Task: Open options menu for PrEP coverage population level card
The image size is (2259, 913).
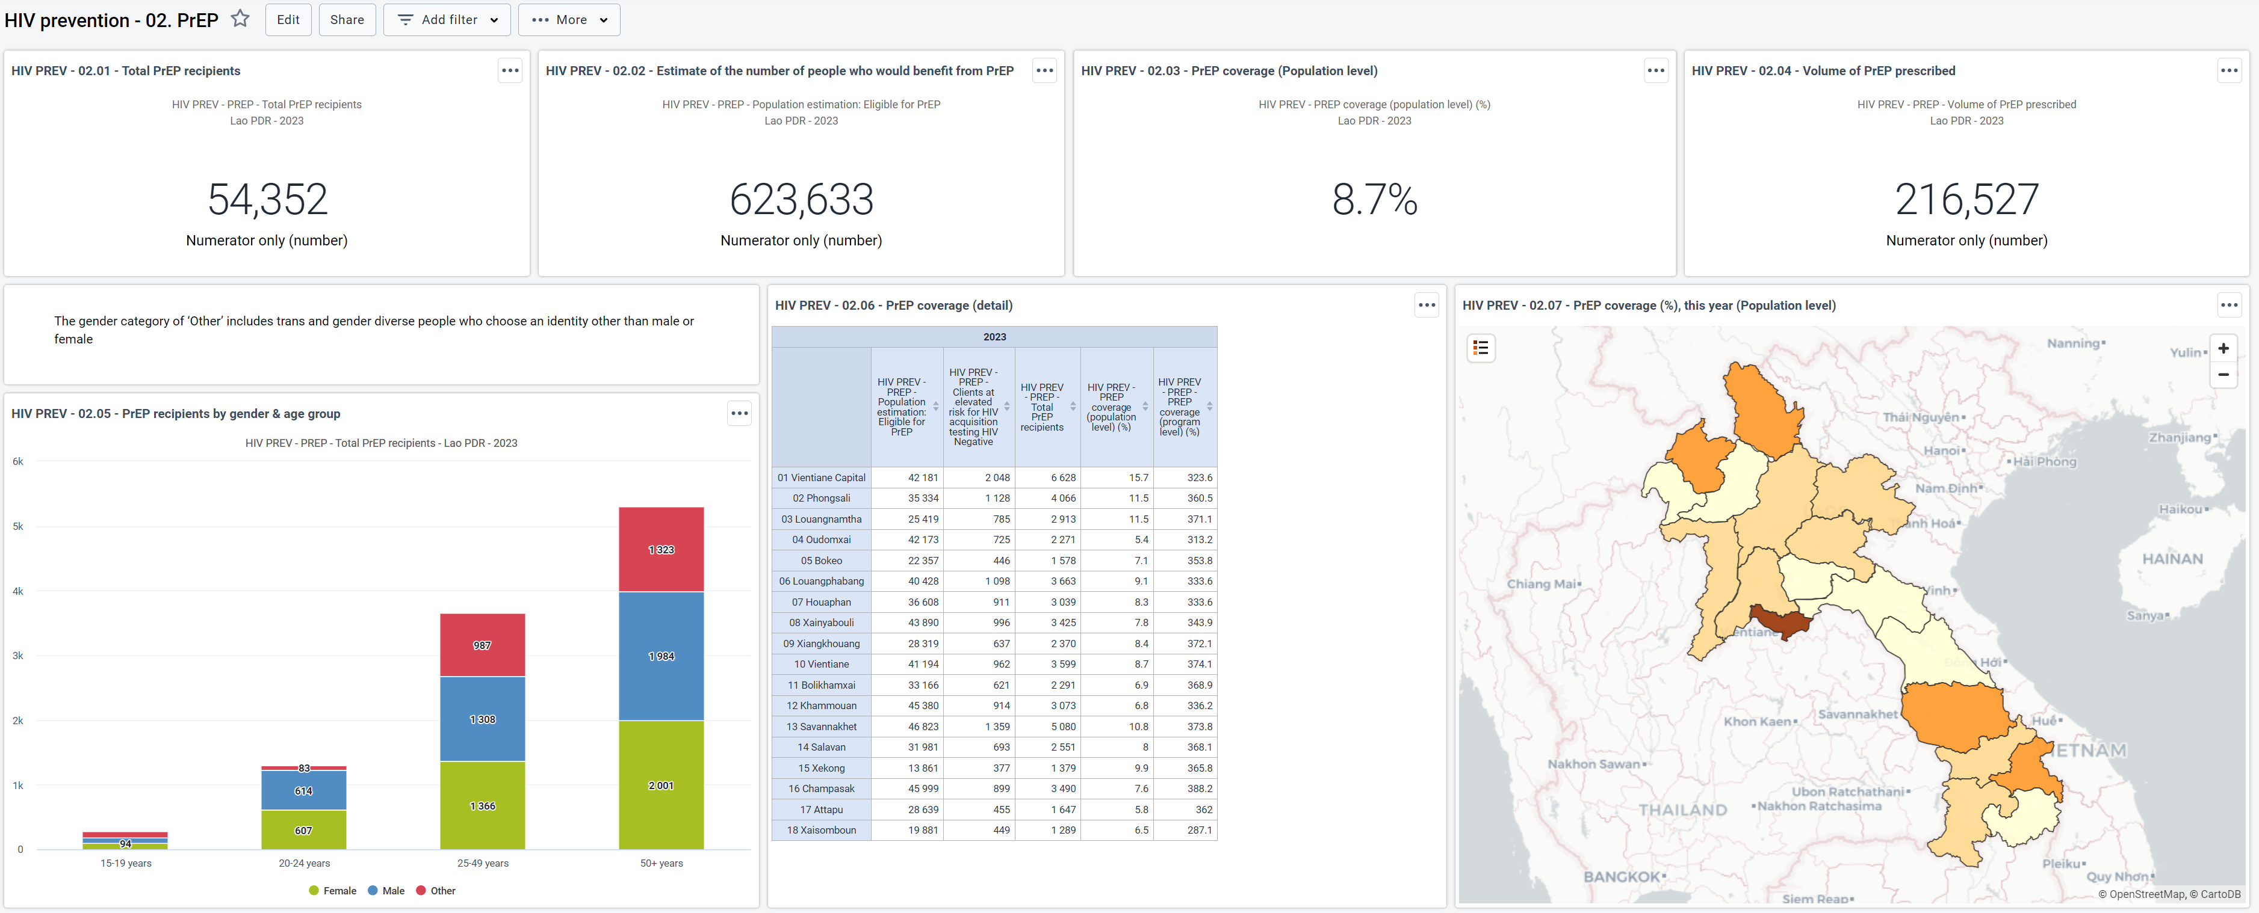Action: [1656, 71]
